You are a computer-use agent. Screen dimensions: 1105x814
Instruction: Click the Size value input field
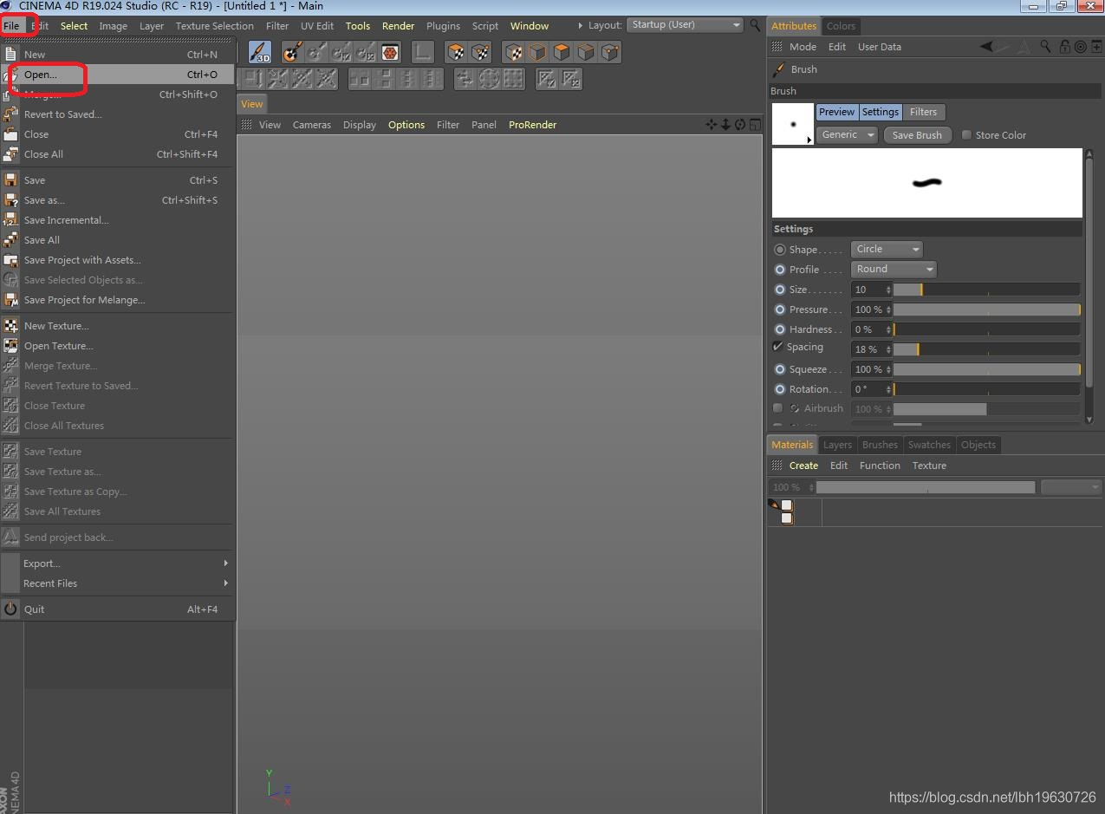[868, 290]
